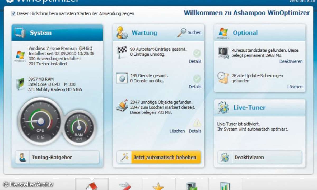Click the text 90 Autostart-Einträge gesamt
Viewport: 317px width, 190px height.
(158, 49)
